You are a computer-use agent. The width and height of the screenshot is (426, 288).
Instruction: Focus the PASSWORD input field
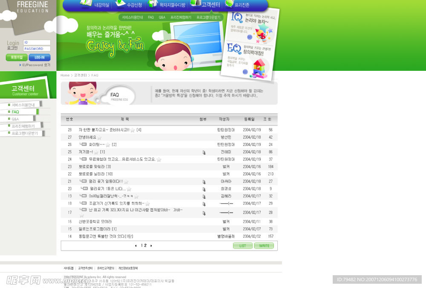37,49
